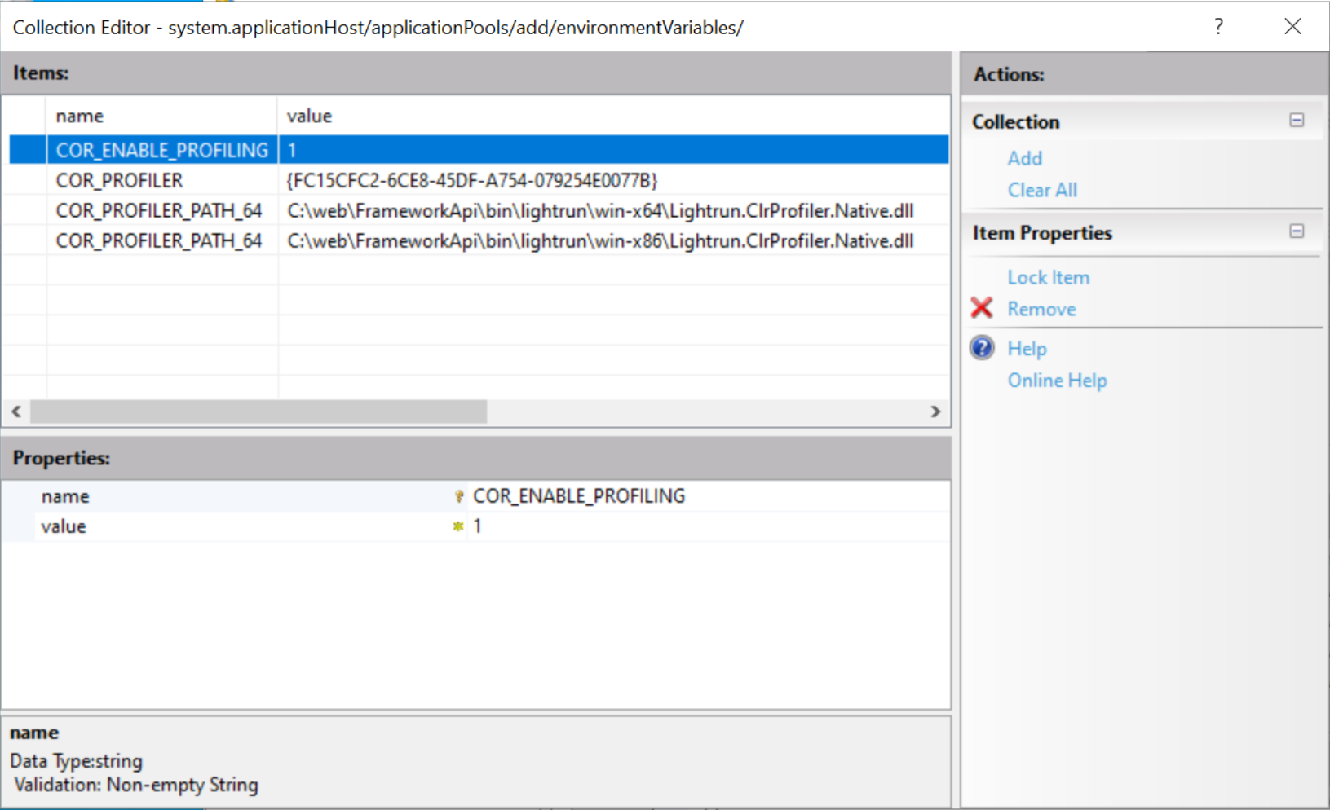Click the blue Help question mark icon
Image resolution: width=1330 pixels, height=810 pixels.
coord(982,348)
